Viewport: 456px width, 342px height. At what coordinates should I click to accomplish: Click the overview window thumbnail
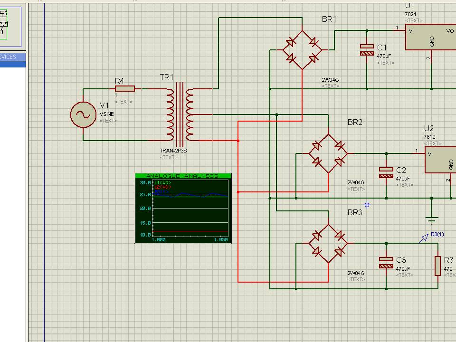pyautogui.click(x=10, y=27)
